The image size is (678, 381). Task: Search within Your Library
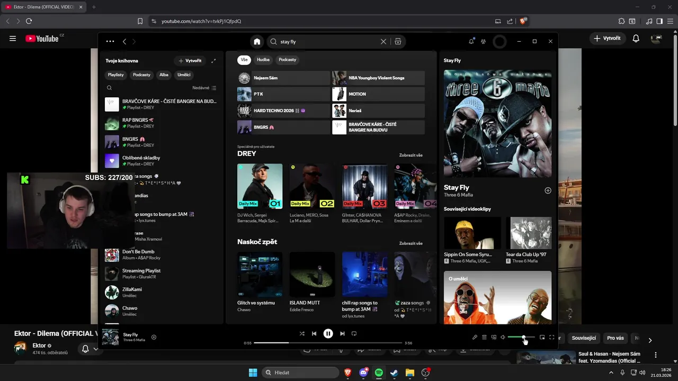109,88
